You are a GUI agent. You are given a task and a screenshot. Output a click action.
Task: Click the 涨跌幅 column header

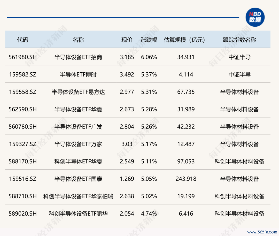149,40
